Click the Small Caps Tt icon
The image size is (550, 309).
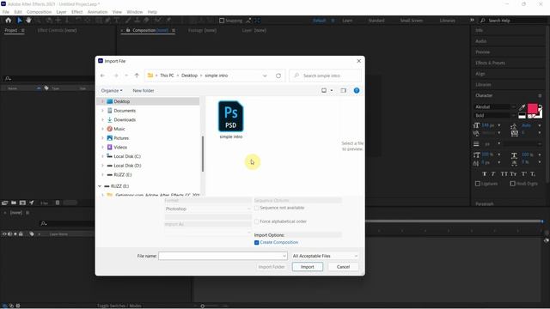tap(513, 173)
